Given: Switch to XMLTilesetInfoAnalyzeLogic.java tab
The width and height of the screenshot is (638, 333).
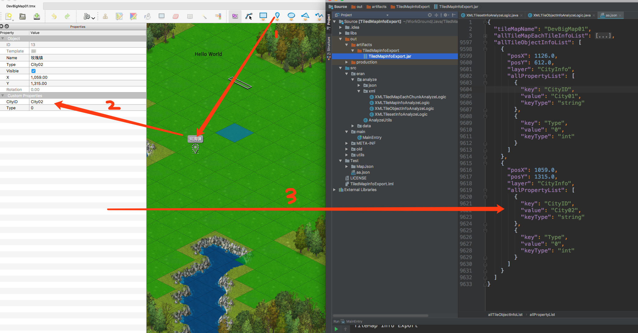Looking at the screenshot, I should point(492,15).
